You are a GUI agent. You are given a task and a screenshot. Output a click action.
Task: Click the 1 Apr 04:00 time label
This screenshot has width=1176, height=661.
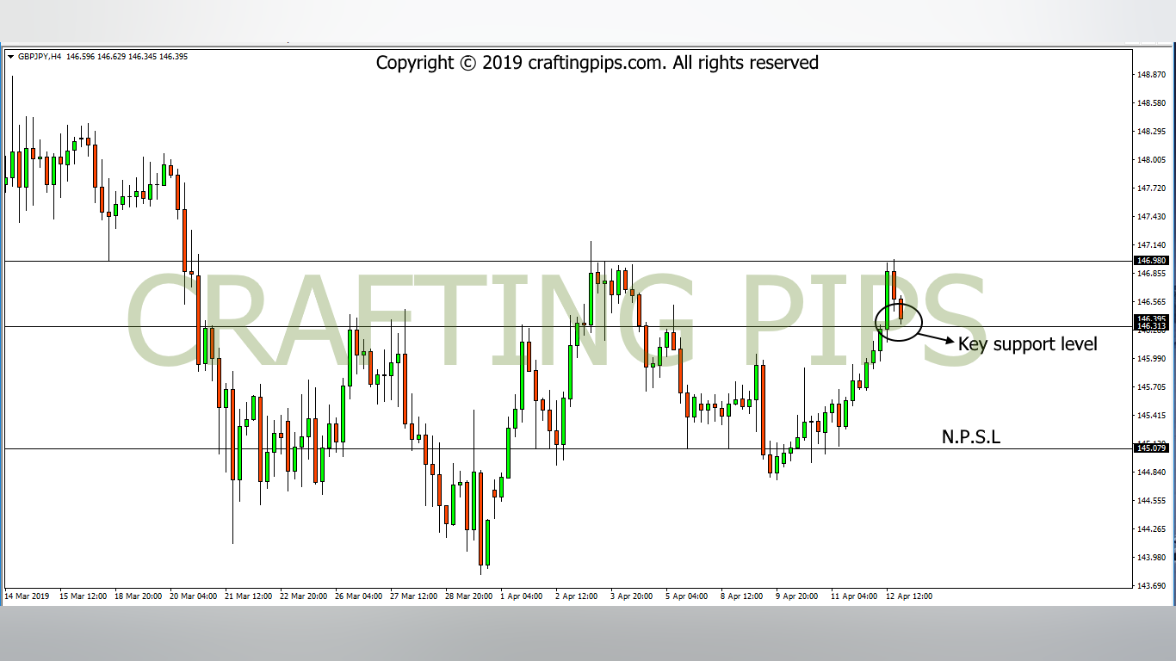[x=521, y=596]
